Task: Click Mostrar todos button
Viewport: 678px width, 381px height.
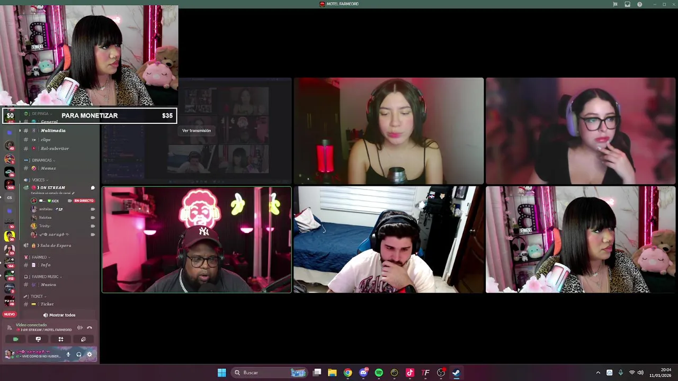Action: click(x=59, y=315)
